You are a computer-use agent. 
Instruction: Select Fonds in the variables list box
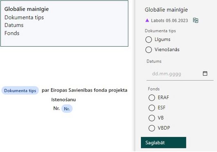tap(12, 33)
